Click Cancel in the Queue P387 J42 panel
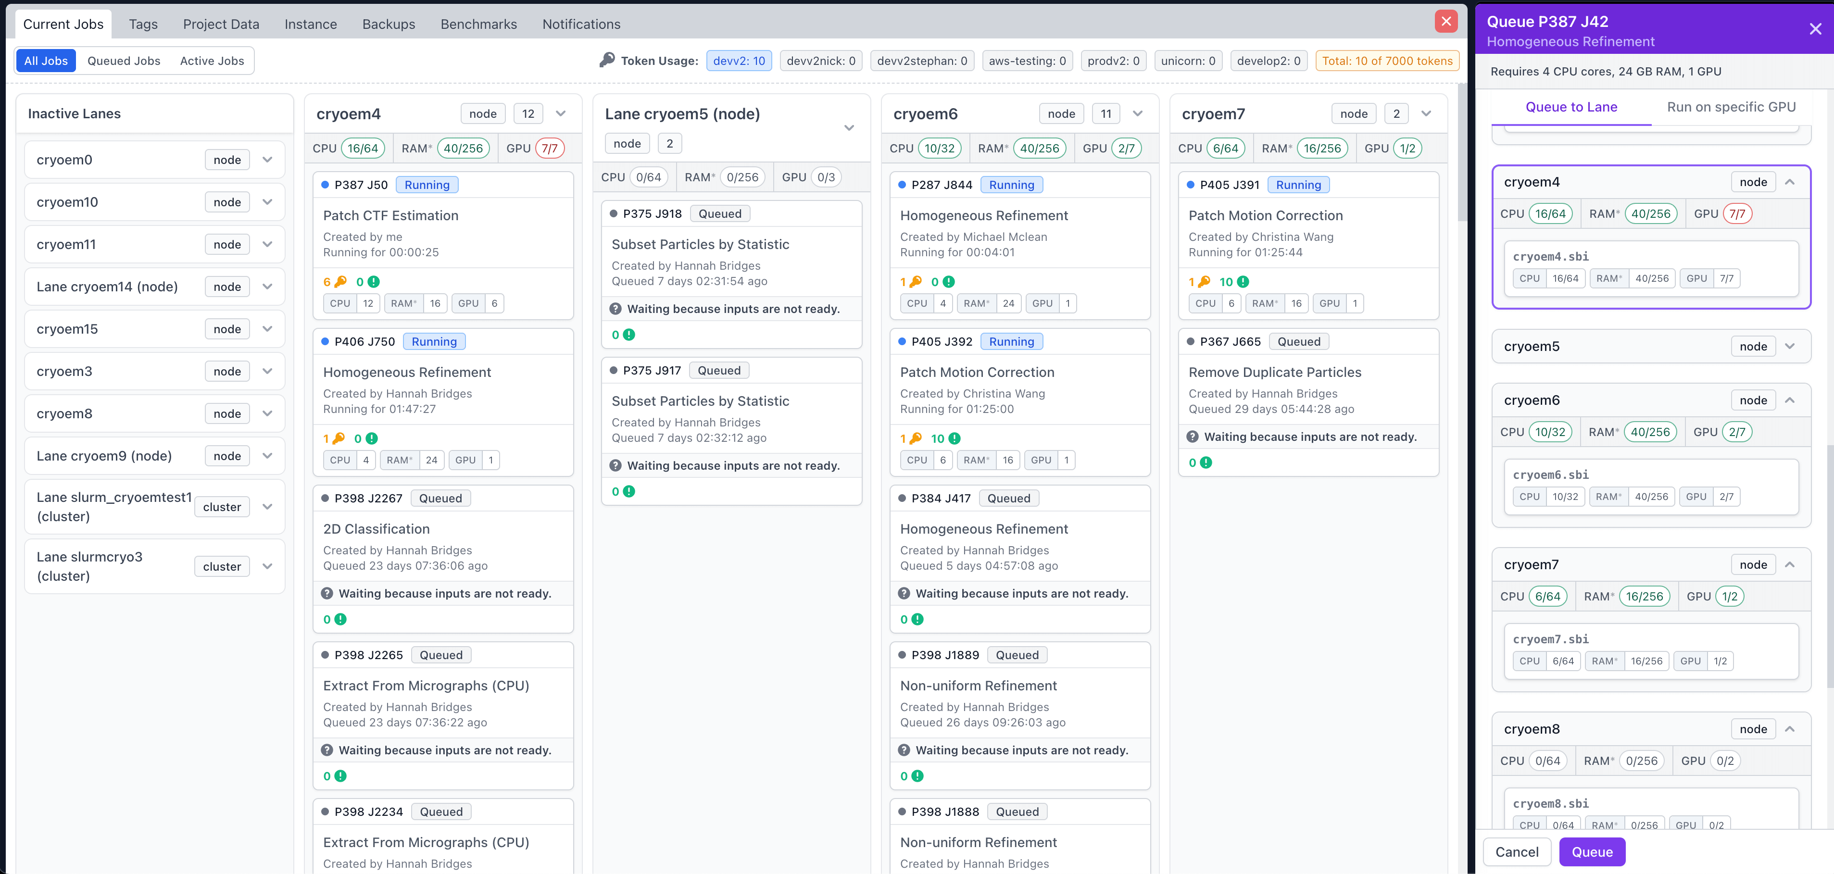The image size is (1834, 874). pyautogui.click(x=1517, y=851)
